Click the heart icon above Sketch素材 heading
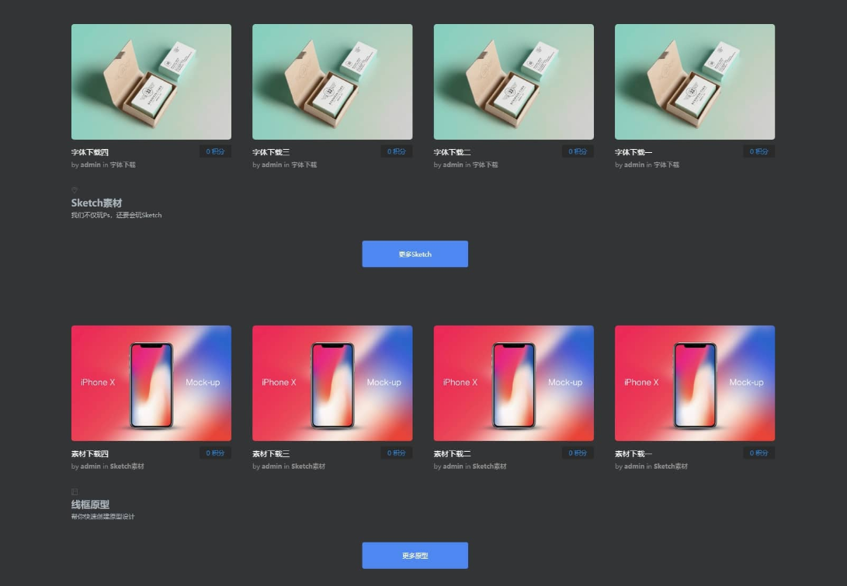 coord(75,190)
